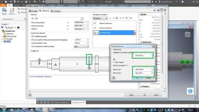Click the binoculars find icon in the Model browser
Image resolution: width=199 pixels, height=112 pixels.
tap(18, 28)
